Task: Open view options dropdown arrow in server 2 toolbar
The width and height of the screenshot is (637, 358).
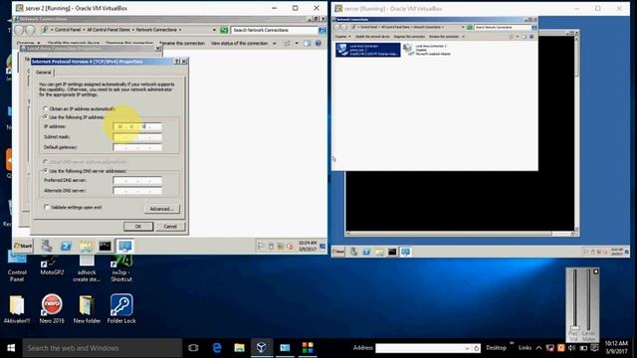Action: coord(297,43)
